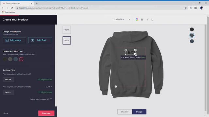Click the Add Image button

pos(14,40)
